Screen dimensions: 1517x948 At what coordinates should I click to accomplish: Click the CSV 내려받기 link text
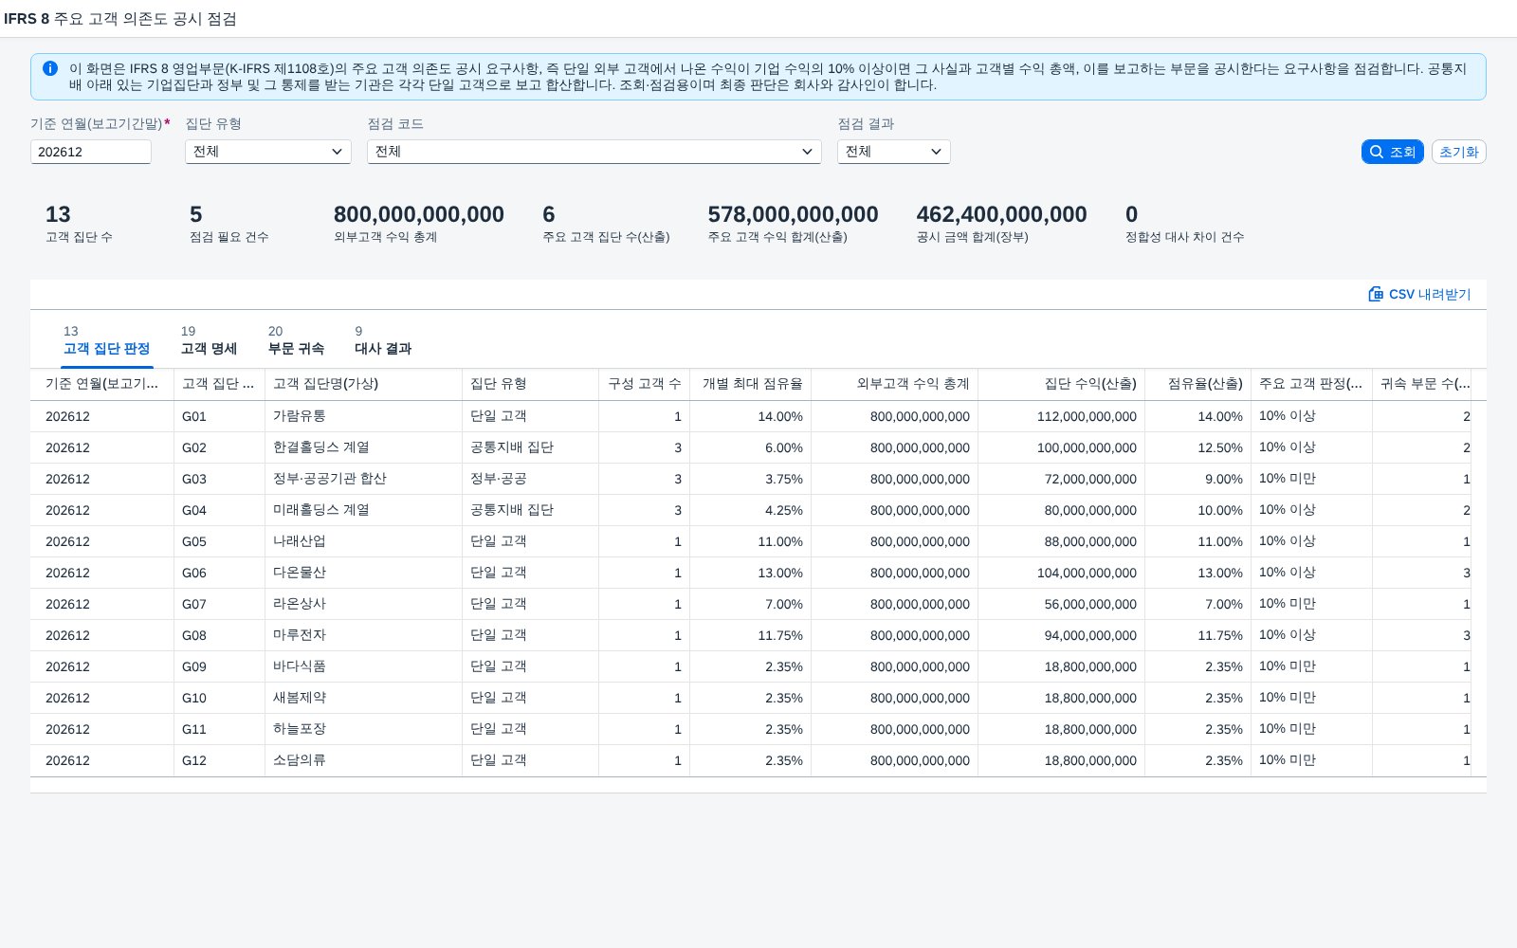tap(1430, 294)
